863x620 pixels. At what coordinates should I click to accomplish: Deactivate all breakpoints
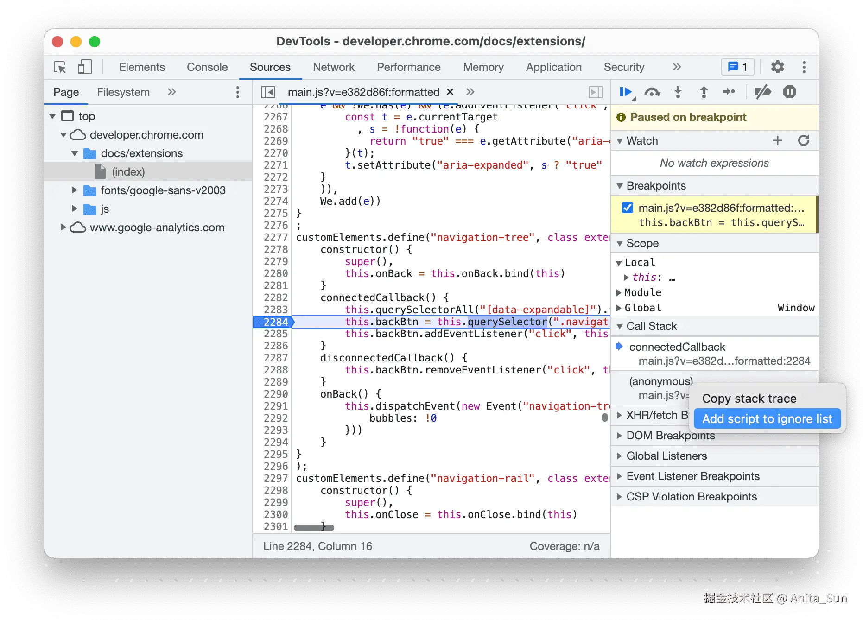[762, 92]
